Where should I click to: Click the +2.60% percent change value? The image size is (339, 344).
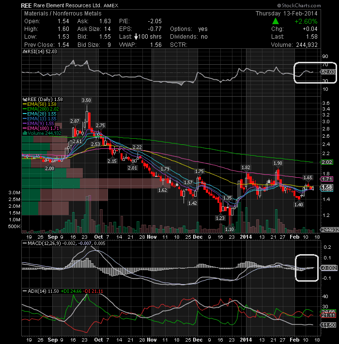[306, 21]
